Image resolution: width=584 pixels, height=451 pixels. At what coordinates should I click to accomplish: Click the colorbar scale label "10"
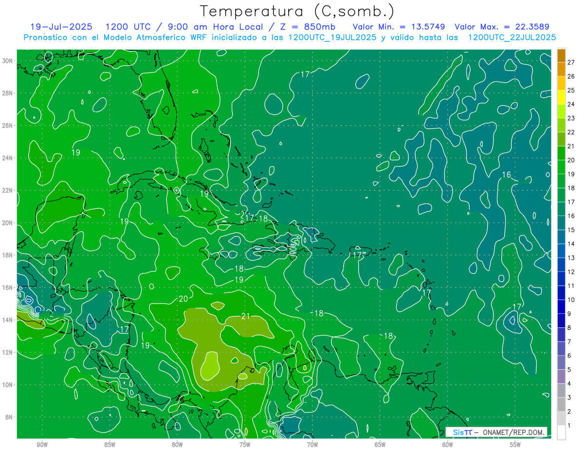pos(571,300)
